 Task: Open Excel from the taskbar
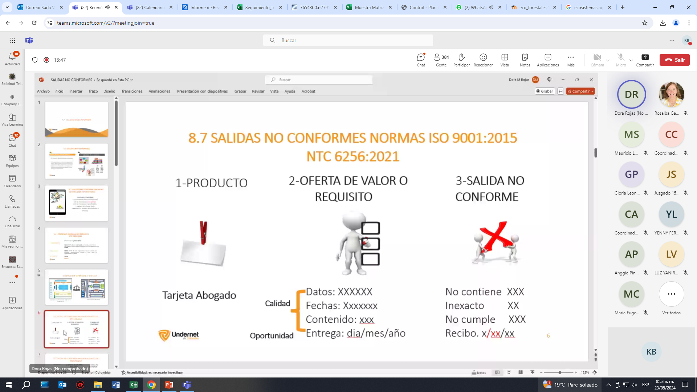tap(134, 385)
